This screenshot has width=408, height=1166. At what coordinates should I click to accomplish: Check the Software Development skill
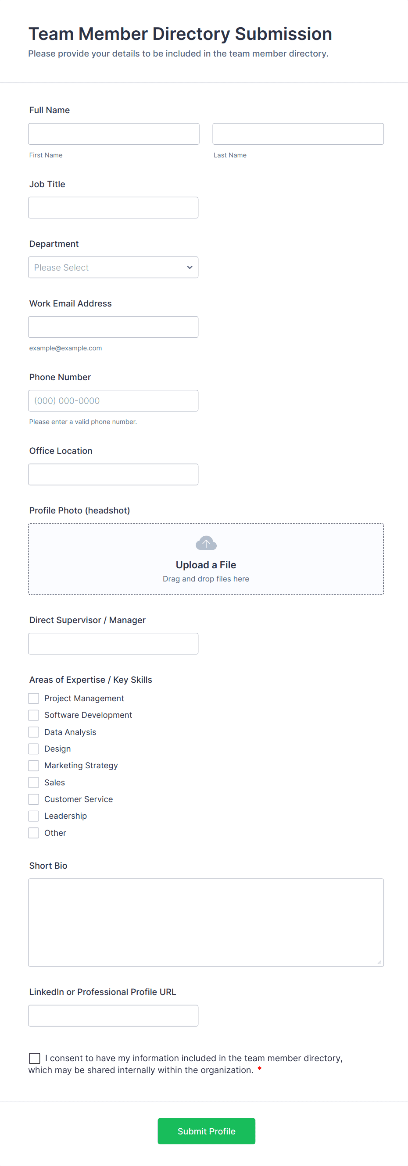coord(33,715)
